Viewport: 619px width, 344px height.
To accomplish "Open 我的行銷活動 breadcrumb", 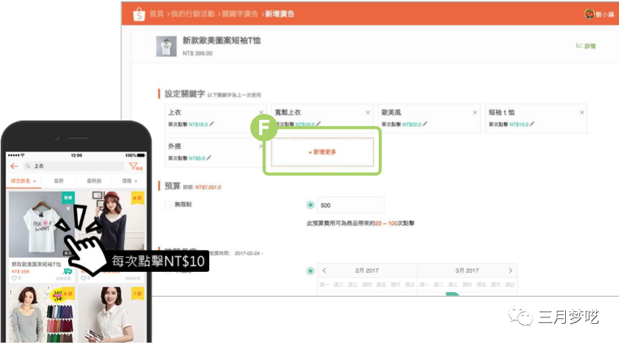I will [192, 14].
